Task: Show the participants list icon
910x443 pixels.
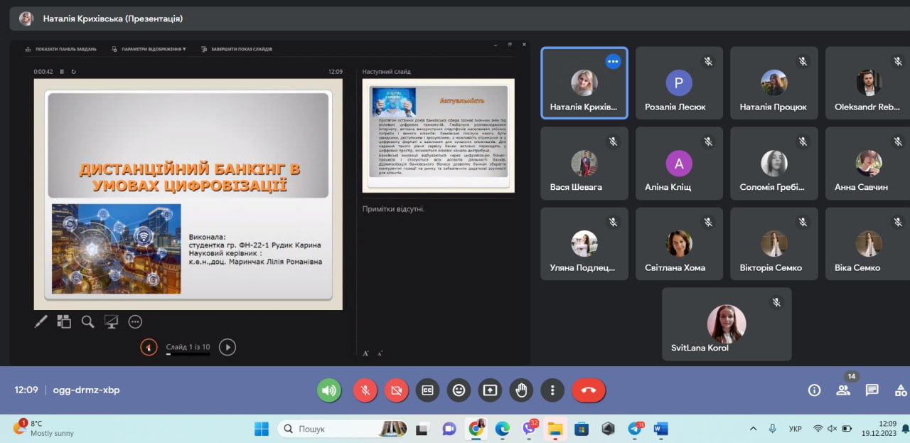Action: [843, 390]
